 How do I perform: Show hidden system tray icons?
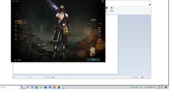point(145,87)
